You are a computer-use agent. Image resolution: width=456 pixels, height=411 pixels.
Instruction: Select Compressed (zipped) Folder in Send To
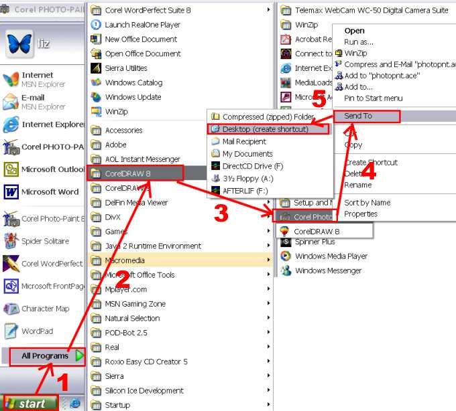click(270, 117)
